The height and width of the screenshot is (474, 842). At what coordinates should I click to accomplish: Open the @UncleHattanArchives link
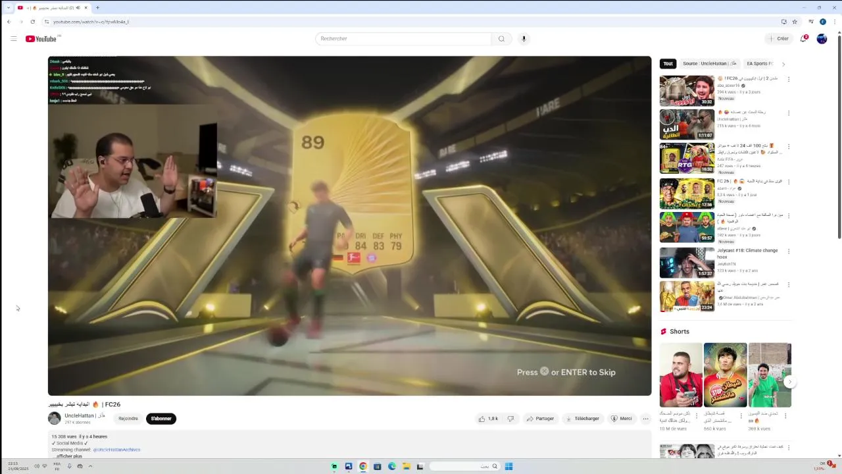pos(116,450)
